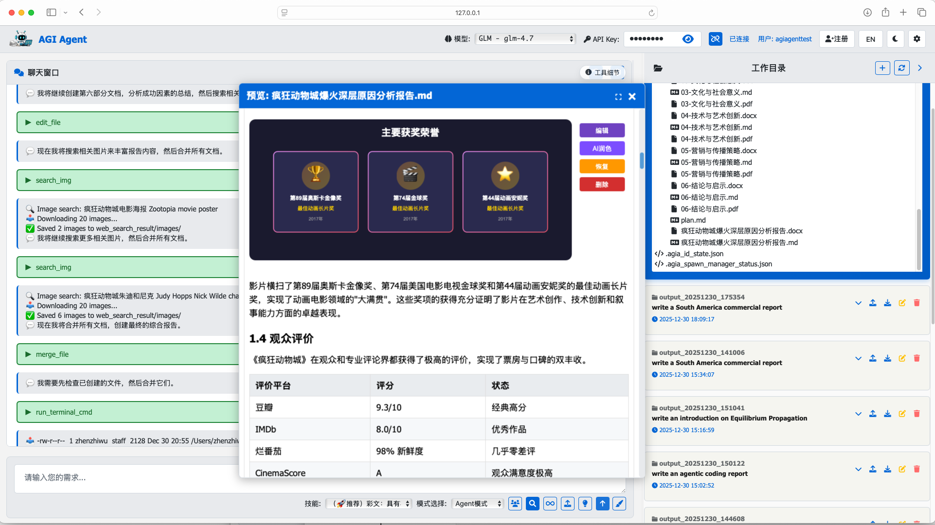This screenshot has height=525, width=935.
Task: Open the 技能 skill selection dropdown
Action: (x=369, y=504)
